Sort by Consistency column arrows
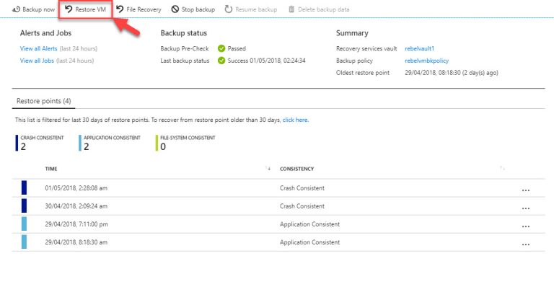The image size is (554, 300). coord(501,169)
